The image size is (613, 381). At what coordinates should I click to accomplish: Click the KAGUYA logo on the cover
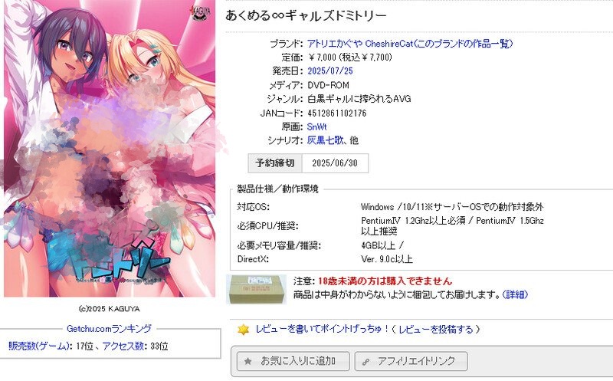(200, 12)
